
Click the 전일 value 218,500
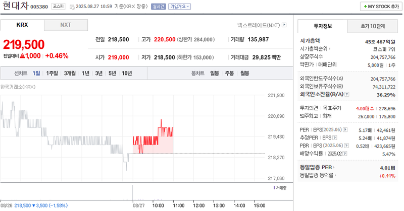coord(118,40)
